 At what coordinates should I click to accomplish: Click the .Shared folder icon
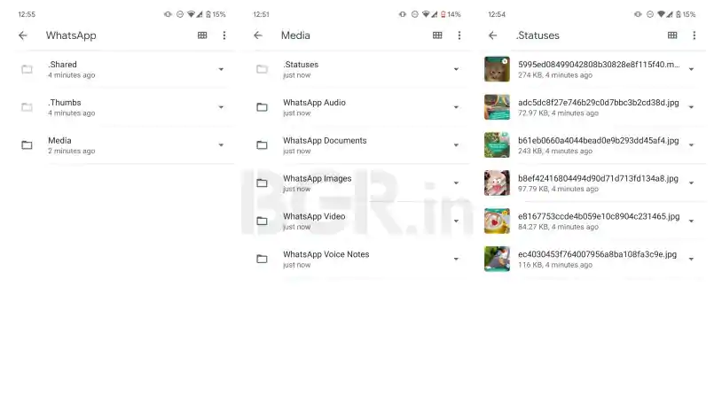pos(27,69)
